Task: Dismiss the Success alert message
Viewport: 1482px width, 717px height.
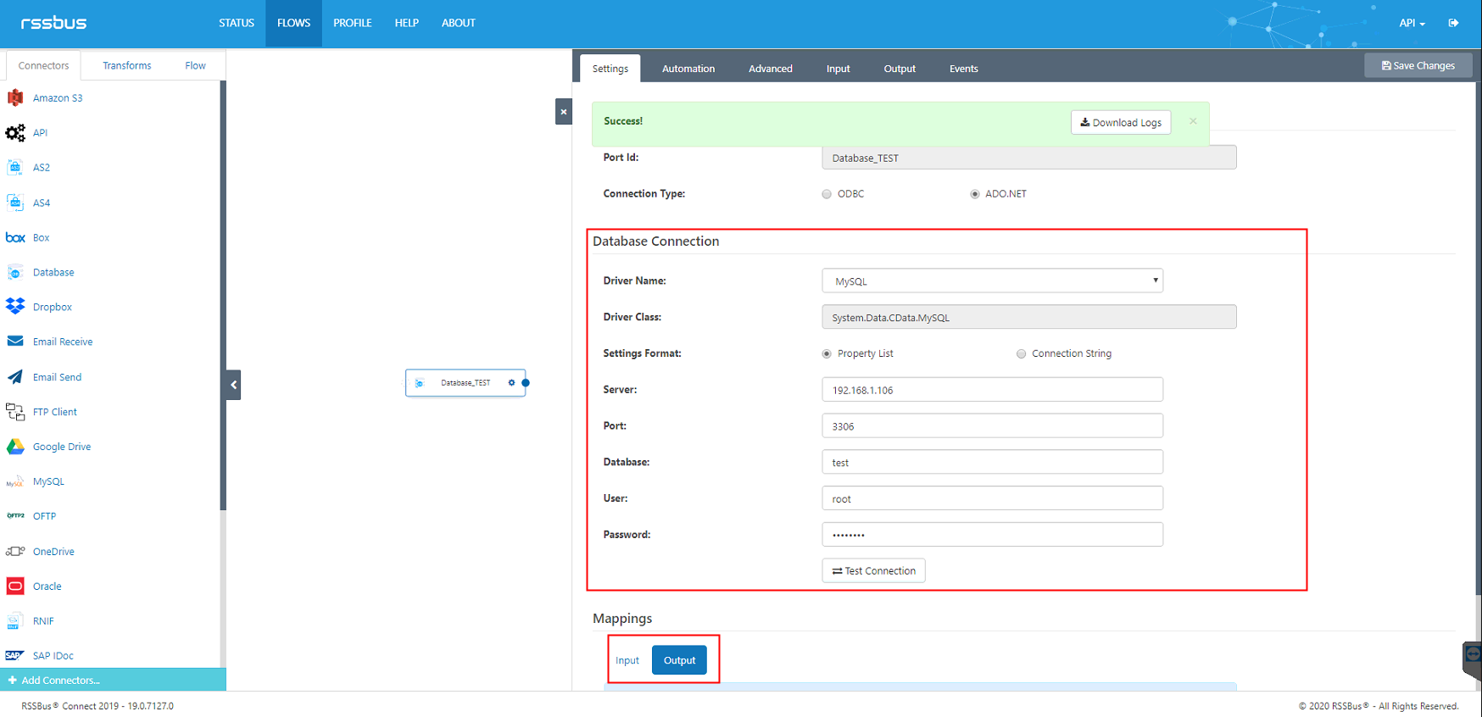Action: 1193,121
